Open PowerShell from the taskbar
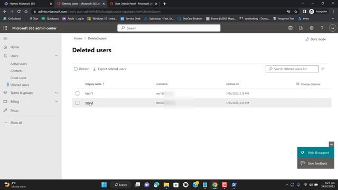The width and height of the screenshot is (338, 190). click(x=234, y=185)
